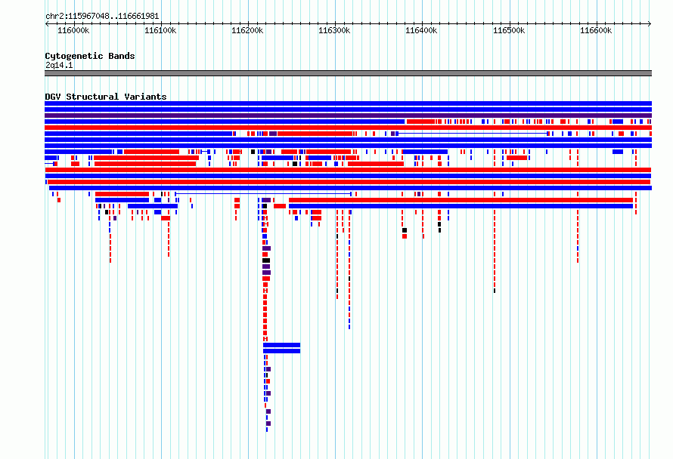Image resolution: width=673 pixels, height=459 pixels.
Task: Select the red variant bar from 116315k to 116380k
Action: coord(376,164)
